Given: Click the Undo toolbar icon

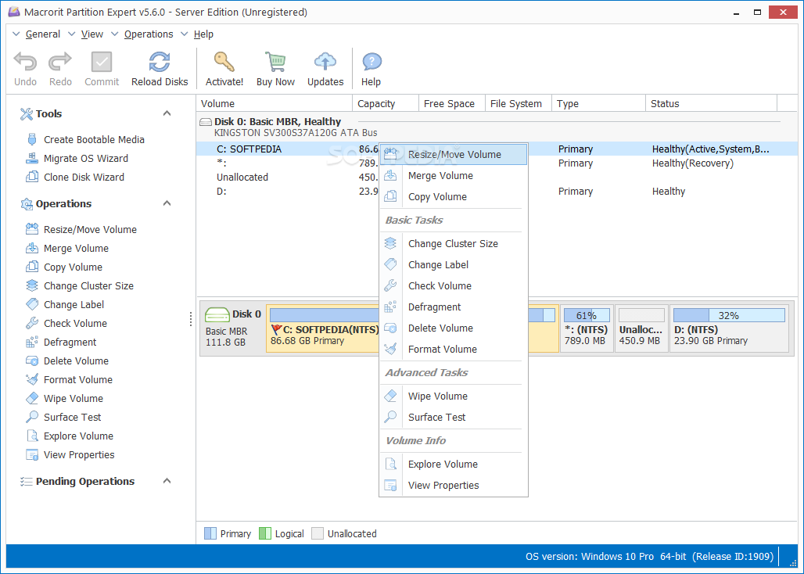Looking at the screenshot, I should pyautogui.click(x=25, y=63).
